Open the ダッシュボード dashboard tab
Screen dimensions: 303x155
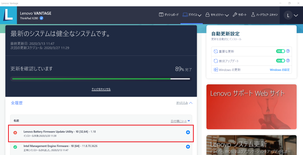click(169, 15)
